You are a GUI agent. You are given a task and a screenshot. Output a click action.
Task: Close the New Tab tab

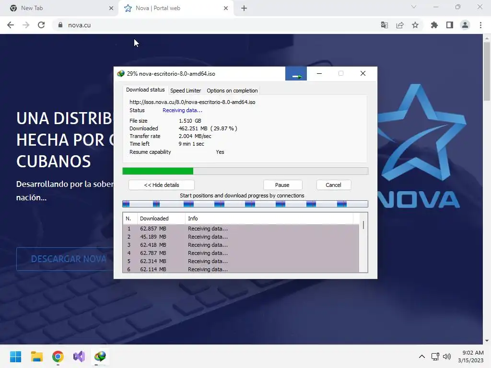click(x=111, y=8)
